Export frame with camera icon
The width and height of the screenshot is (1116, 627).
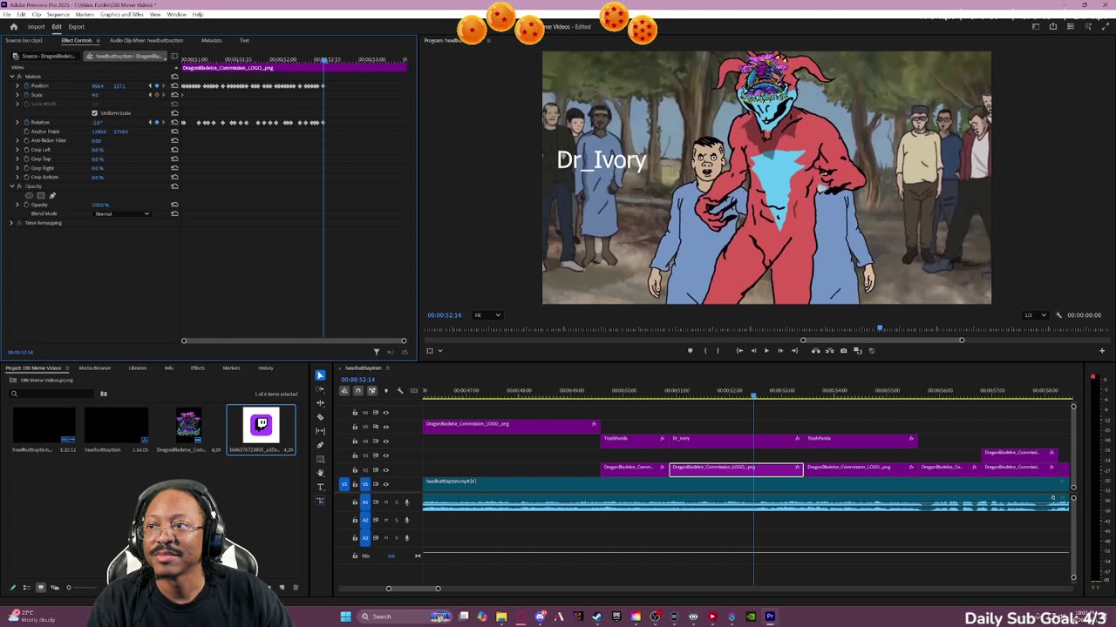coord(843,350)
